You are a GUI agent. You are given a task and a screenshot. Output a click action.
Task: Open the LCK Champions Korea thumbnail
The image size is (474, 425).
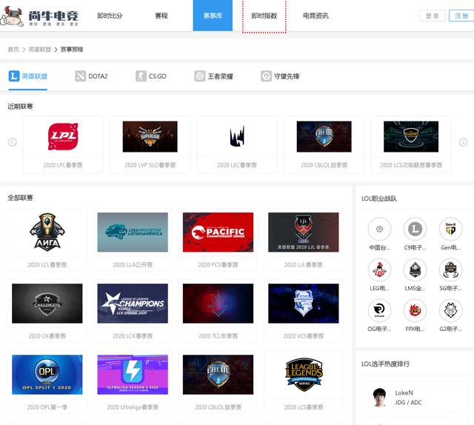[133, 304]
